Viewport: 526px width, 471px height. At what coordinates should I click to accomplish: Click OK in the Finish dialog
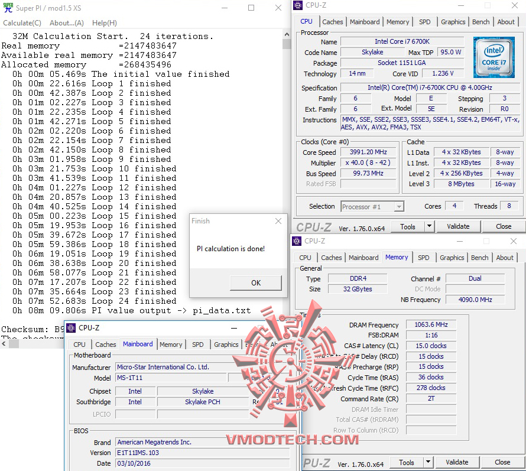point(255,283)
